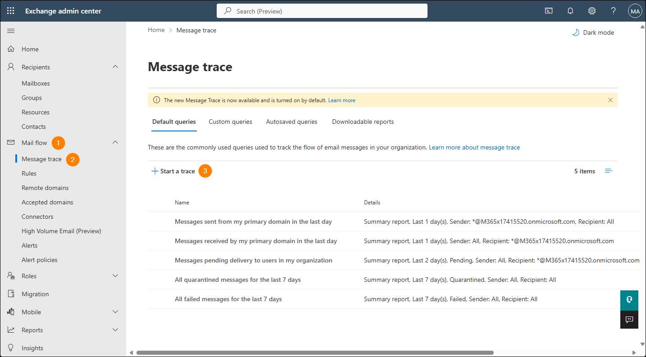Open Learn more about message trace link

(474, 147)
